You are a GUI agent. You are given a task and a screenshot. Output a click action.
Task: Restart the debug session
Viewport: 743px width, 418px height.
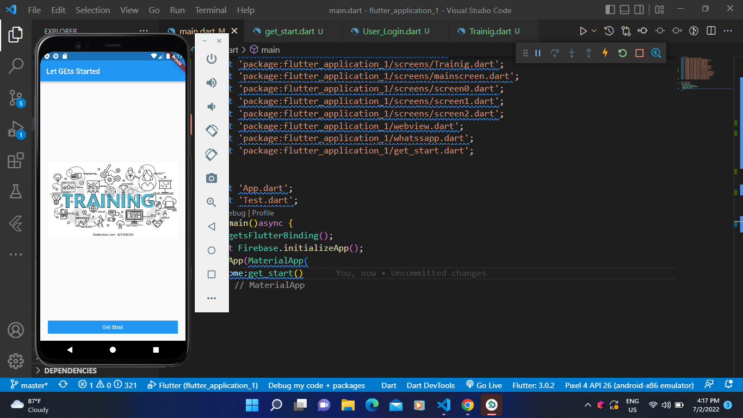coord(622,53)
